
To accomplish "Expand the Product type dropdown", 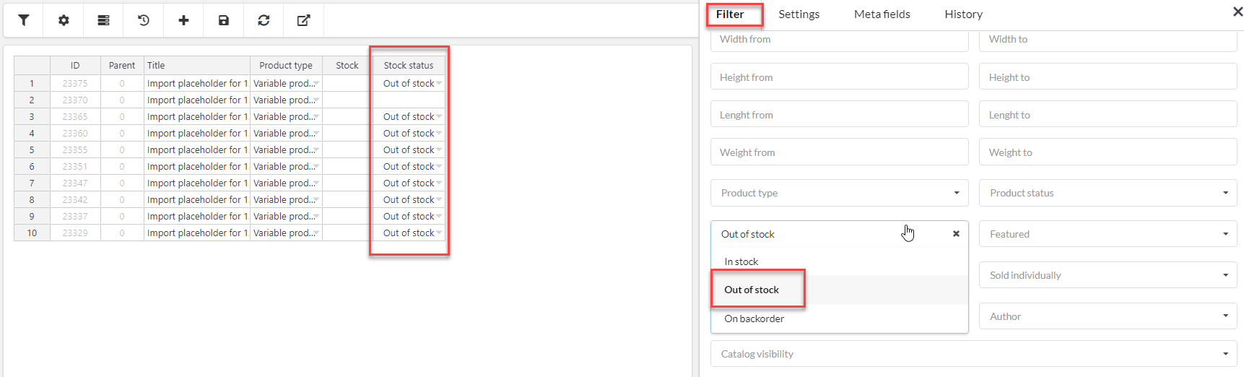I will (x=840, y=193).
